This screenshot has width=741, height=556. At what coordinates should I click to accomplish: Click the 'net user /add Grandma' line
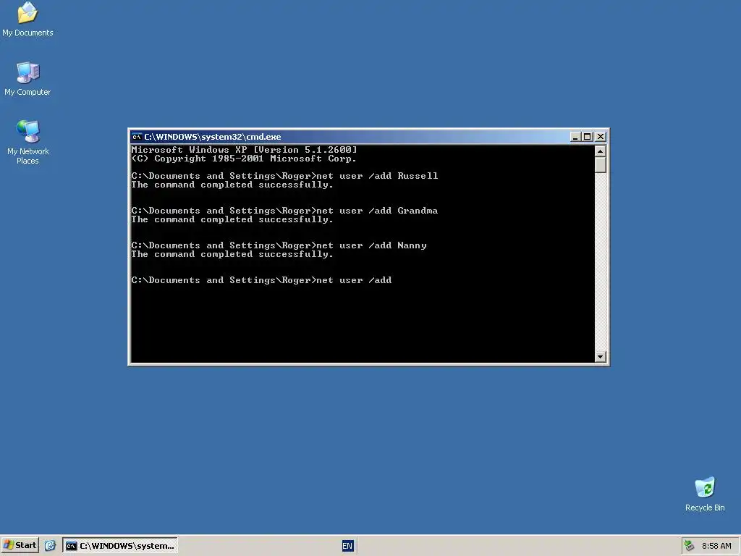coord(284,211)
